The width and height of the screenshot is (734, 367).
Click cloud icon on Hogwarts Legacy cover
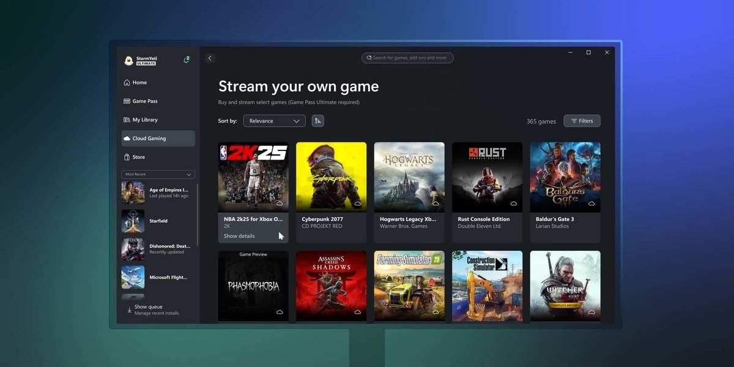436,203
